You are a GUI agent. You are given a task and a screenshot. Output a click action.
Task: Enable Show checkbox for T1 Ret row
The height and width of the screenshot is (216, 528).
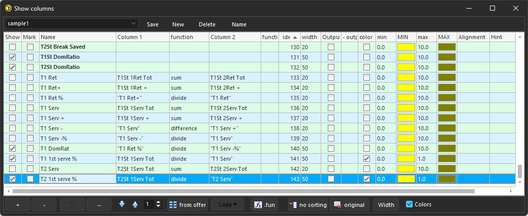click(13, 78)
